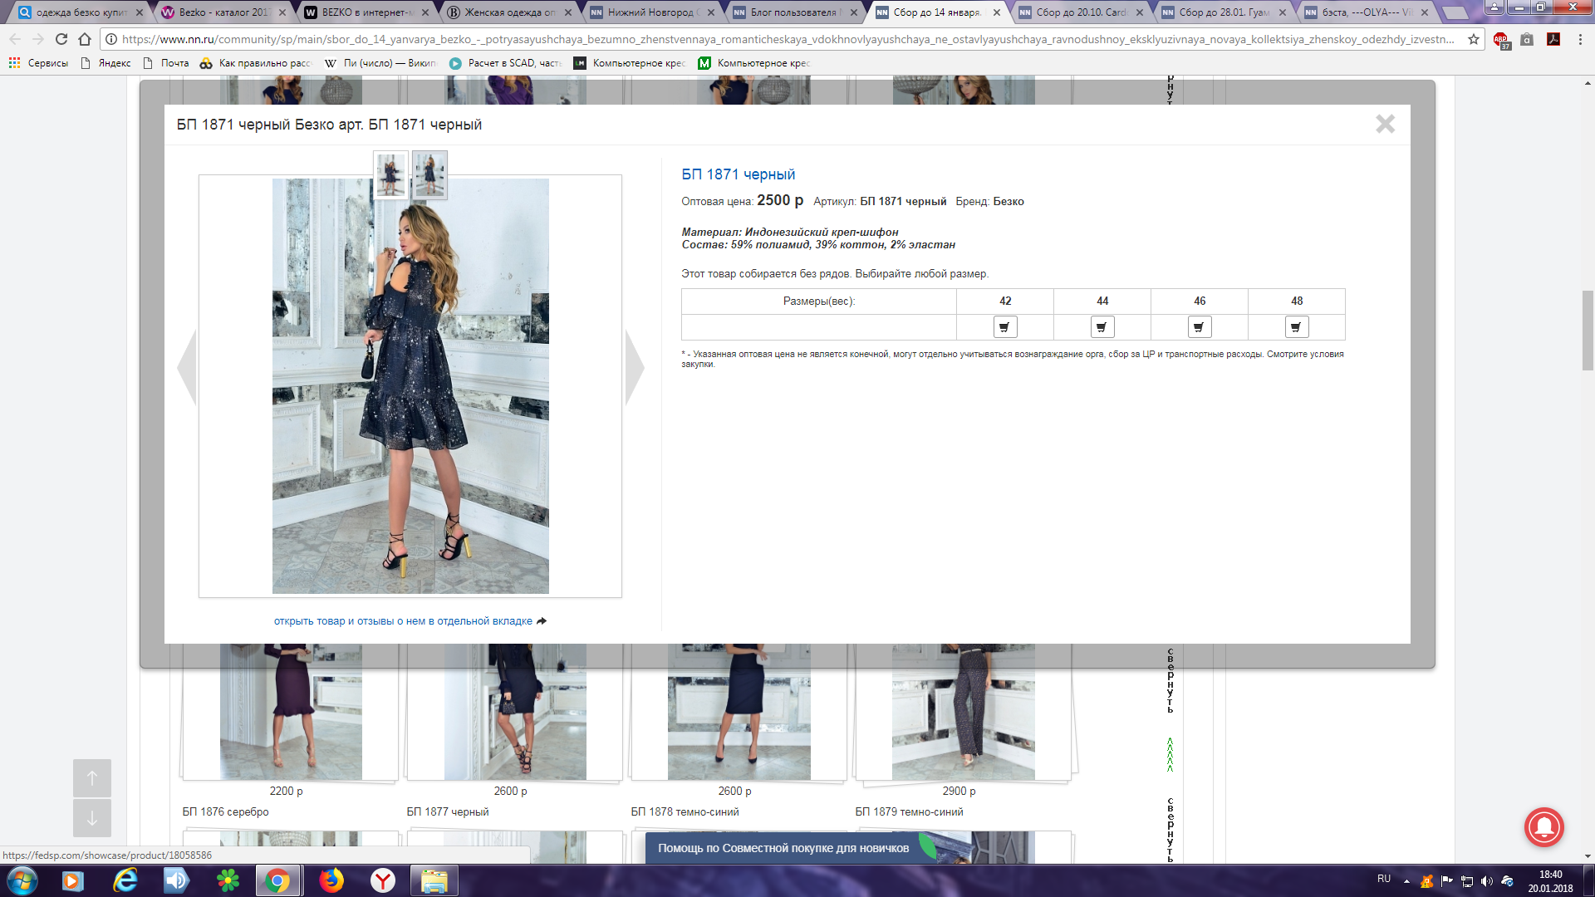Open Яндекс bookmark
The height and width of the screenshot is (897, 1595).
point(106,63)
